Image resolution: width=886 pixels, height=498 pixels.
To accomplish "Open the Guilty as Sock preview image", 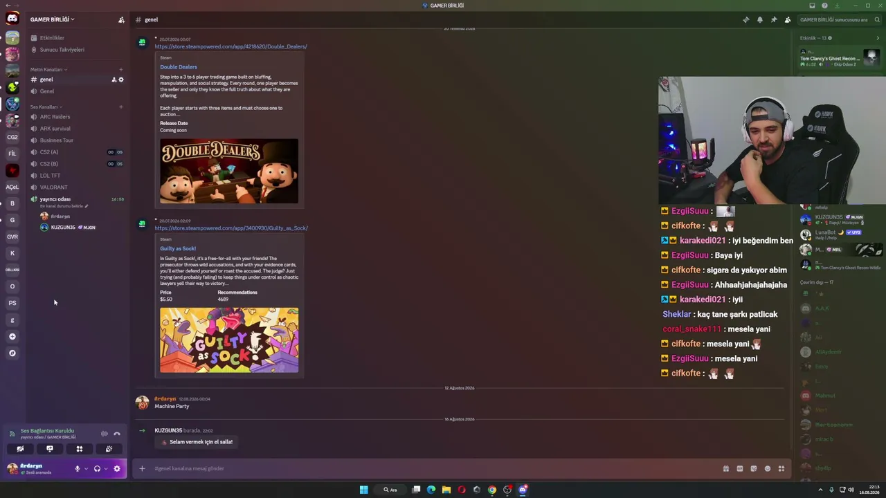I will [x=229, y=340].
